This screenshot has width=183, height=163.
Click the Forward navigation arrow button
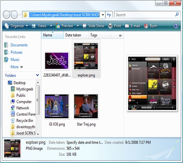(14, 15)
